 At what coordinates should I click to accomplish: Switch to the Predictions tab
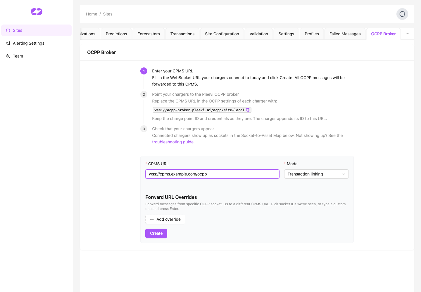tap(116, 34)
